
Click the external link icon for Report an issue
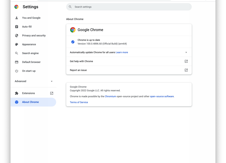click(x=186, y=70)
